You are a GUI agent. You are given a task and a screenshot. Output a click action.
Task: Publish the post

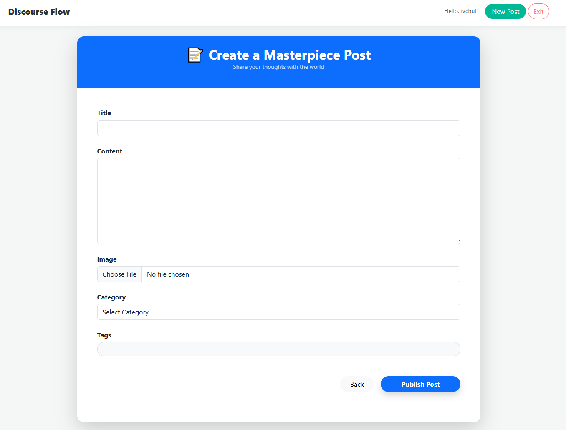(x=420, y=384)
